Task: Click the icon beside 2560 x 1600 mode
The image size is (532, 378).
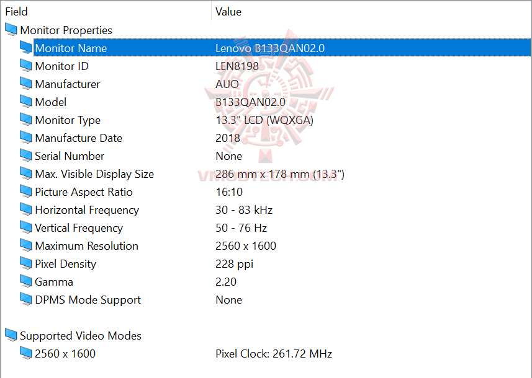Action: pos(26,353)
